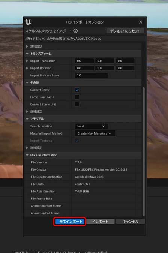This screenshot has width=168, height=253.
Task: Toggle the Convert Scene checkbox
Action: pyautogui.click(x=77, y=90)
